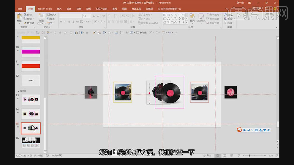Click the Reset (重置) slide button

pyautogui.click(x=51, y=19)
